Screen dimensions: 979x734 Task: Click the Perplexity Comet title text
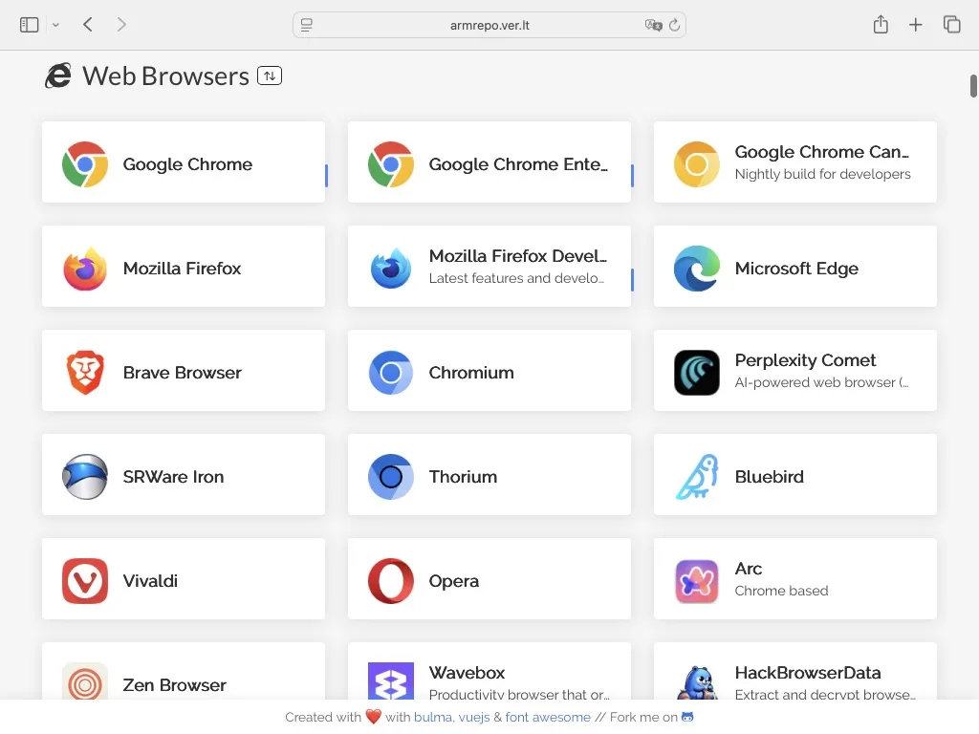[805, 360]
